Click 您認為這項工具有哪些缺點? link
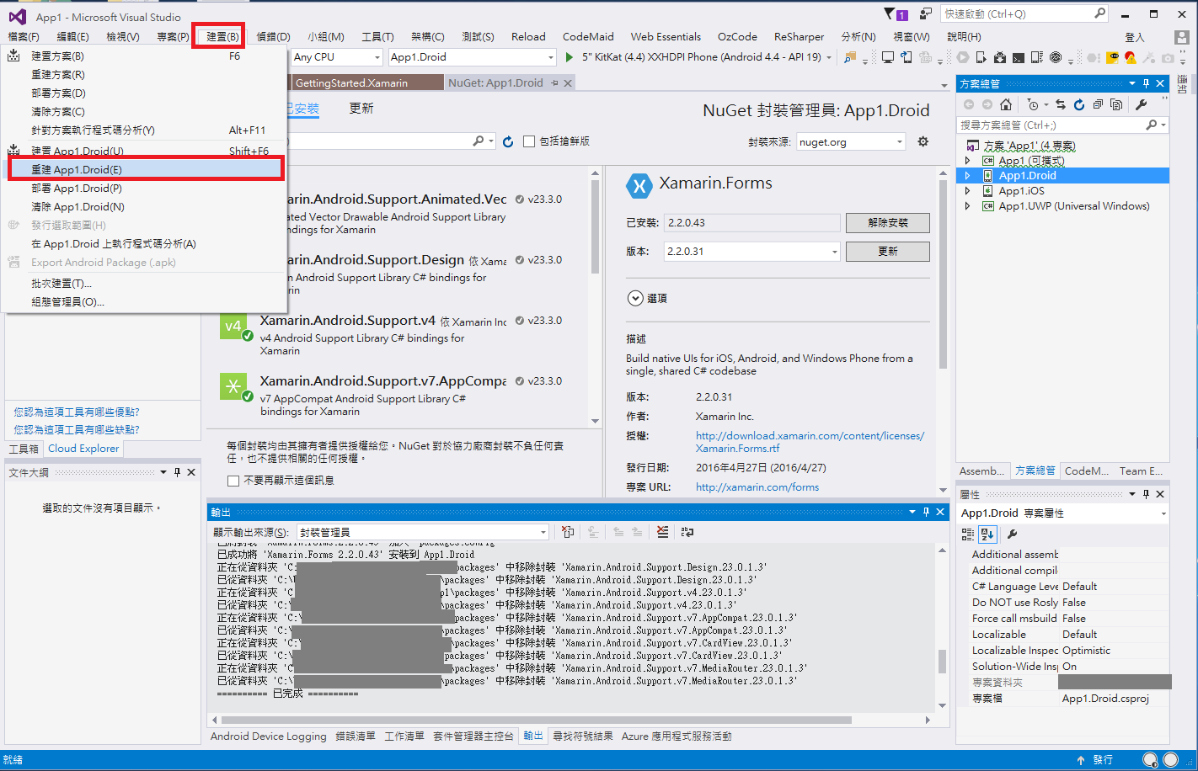The image size is (1198, 771). click(77, 429)
